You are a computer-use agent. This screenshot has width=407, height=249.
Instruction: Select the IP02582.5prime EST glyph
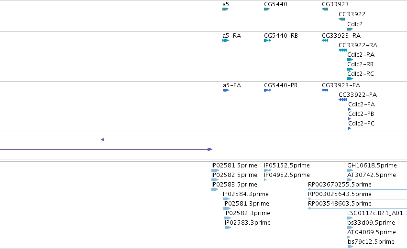pyautogui.click(x=215, y=180)
